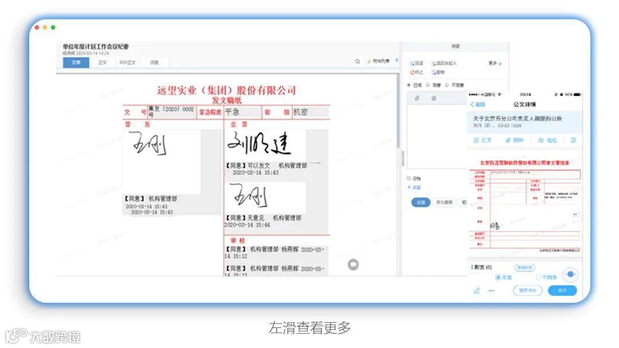Tap the phone form preview thumbnail
The height and width of the screenshot is (348, 619).
click(524, 206)
